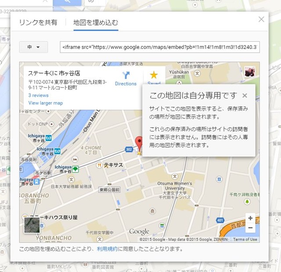281x272 pixels.
Task: Click museum building icon below Otsuma
Action: point(152,211)
